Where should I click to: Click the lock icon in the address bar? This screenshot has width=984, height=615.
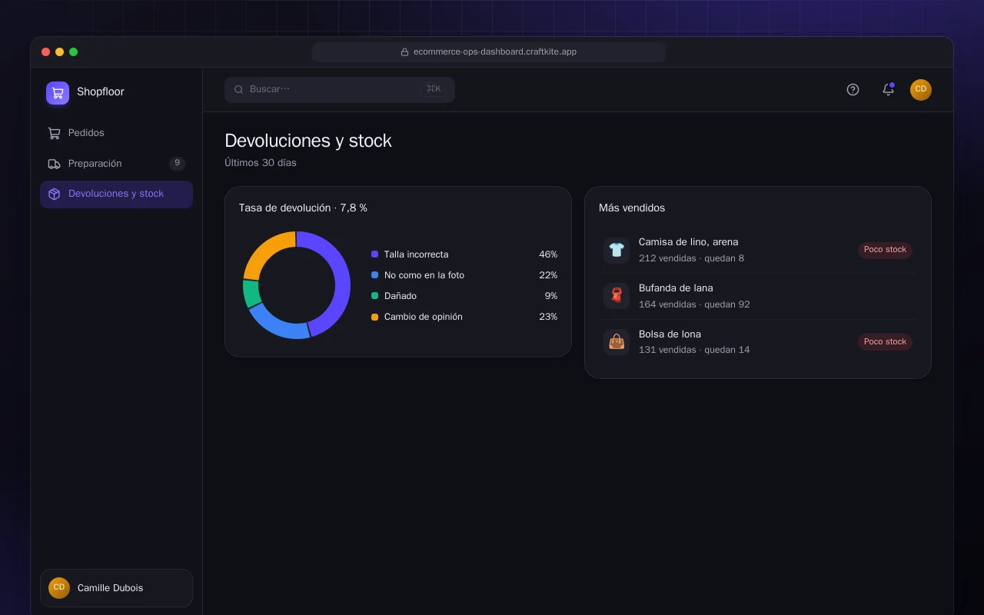[404, 52]
